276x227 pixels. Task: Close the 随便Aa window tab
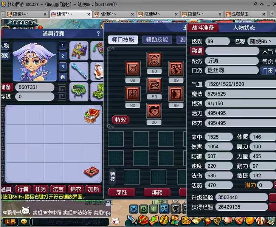pos(45,14)
